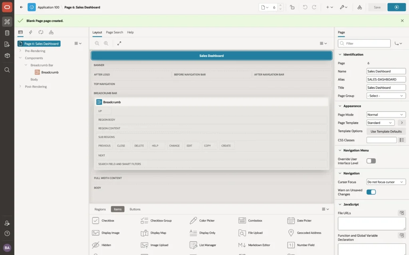This screenshot has width=409, height=255.
Task: Click the Save button
Action: [x=377, y=7]
